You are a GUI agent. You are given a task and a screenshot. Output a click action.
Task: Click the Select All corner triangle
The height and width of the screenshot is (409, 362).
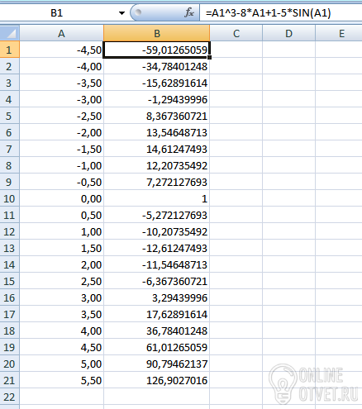click(10, 33)
